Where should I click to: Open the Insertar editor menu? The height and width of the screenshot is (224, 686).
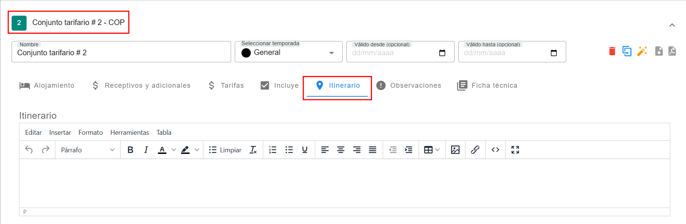click(x=60, y=133)
